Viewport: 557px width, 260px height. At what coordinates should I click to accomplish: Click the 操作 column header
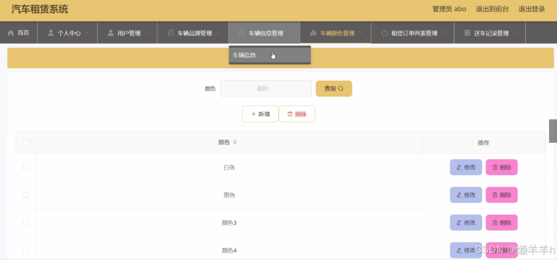484,143
